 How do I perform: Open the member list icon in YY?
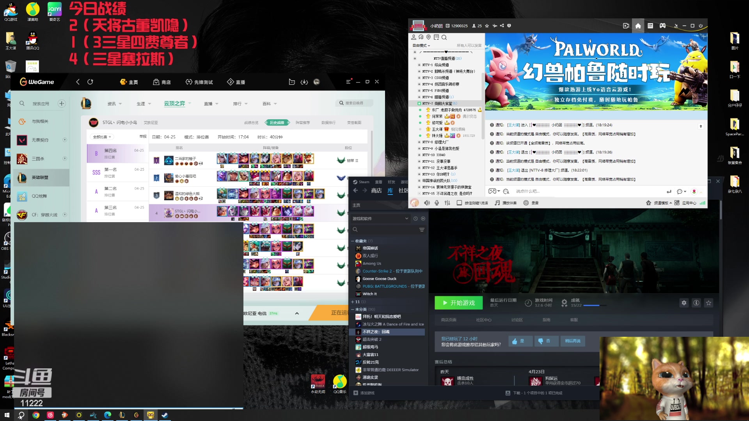point(414,37)
